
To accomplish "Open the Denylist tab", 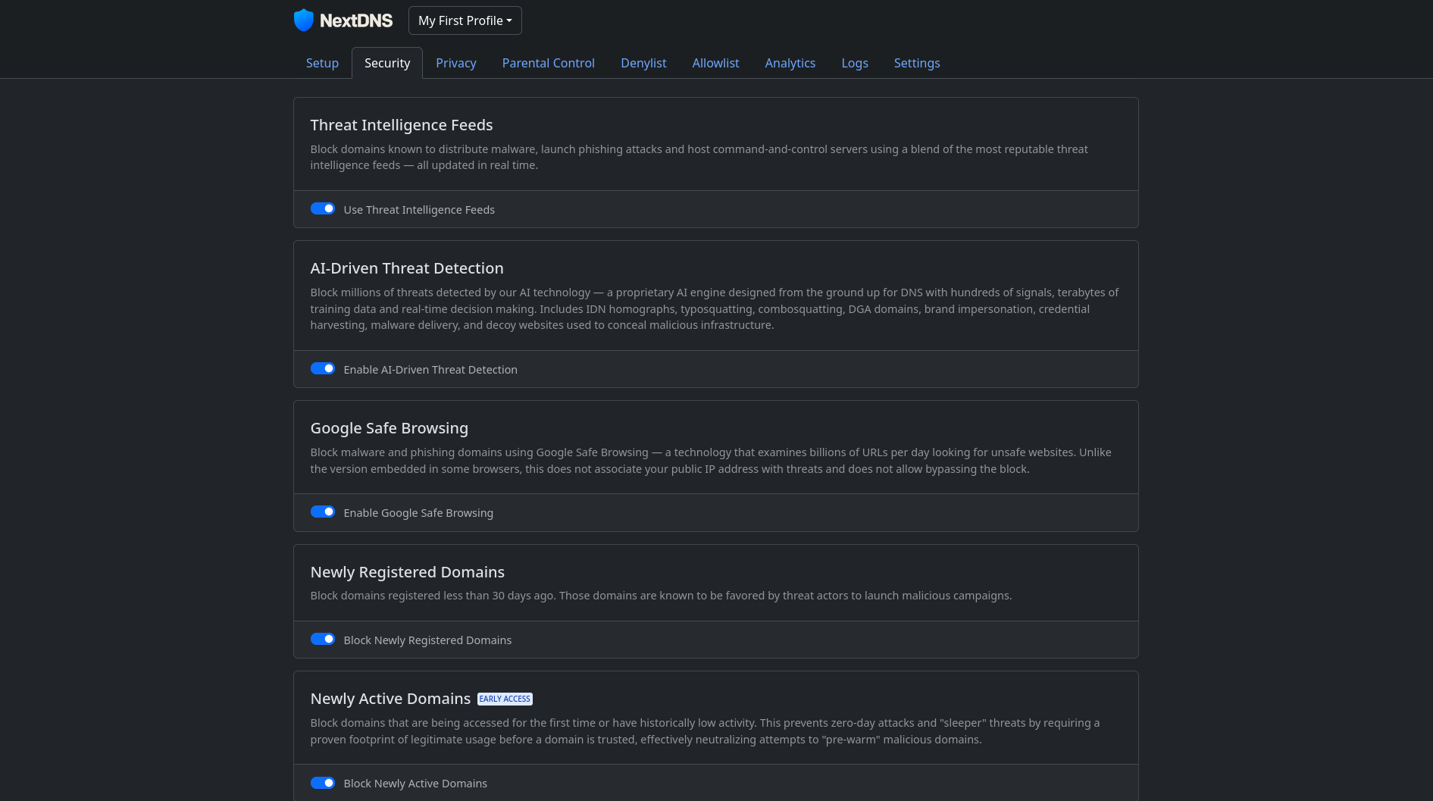I will tap(643, 63).
